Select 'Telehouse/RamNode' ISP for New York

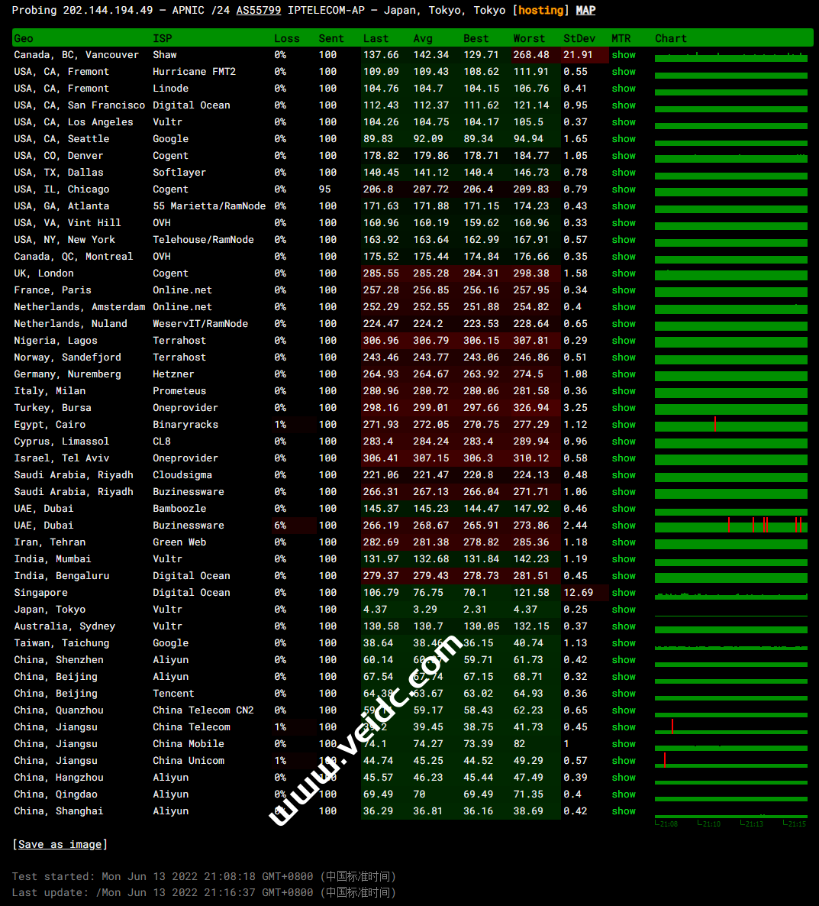203,240
